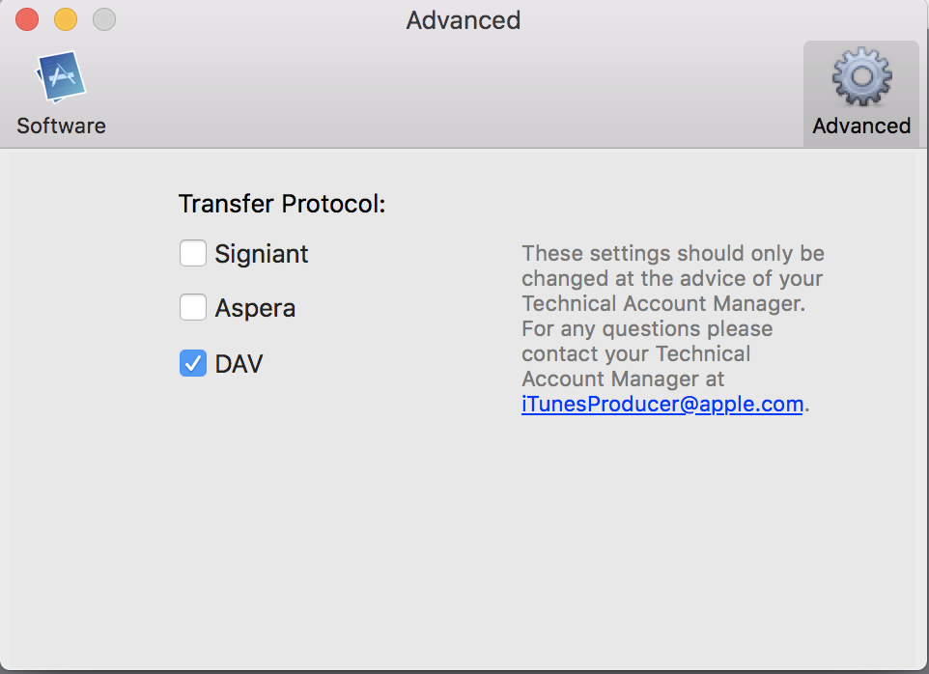Uncheck the DAV checkbox

point(193,364)
